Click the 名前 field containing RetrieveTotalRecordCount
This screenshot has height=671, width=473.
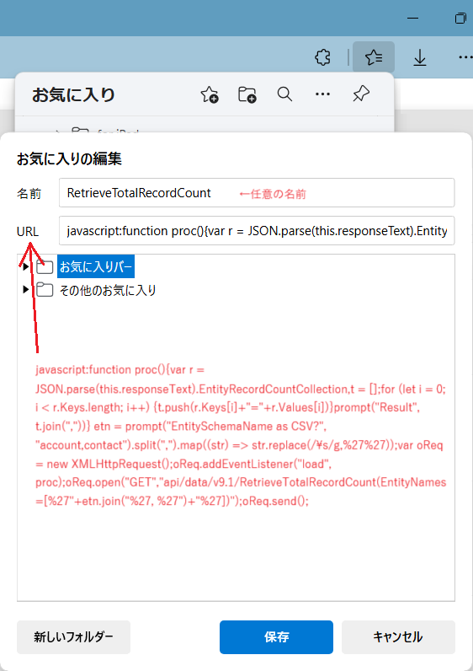(x=257, y=193)
